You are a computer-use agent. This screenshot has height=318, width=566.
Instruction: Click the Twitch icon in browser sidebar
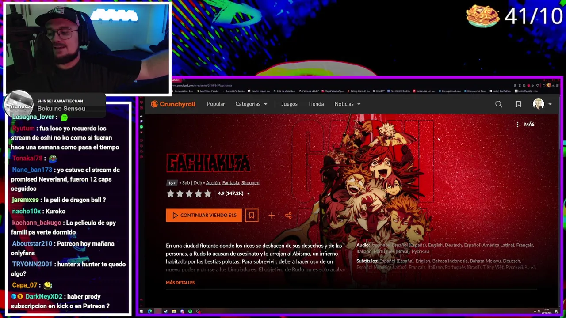[x=141, y=121]
